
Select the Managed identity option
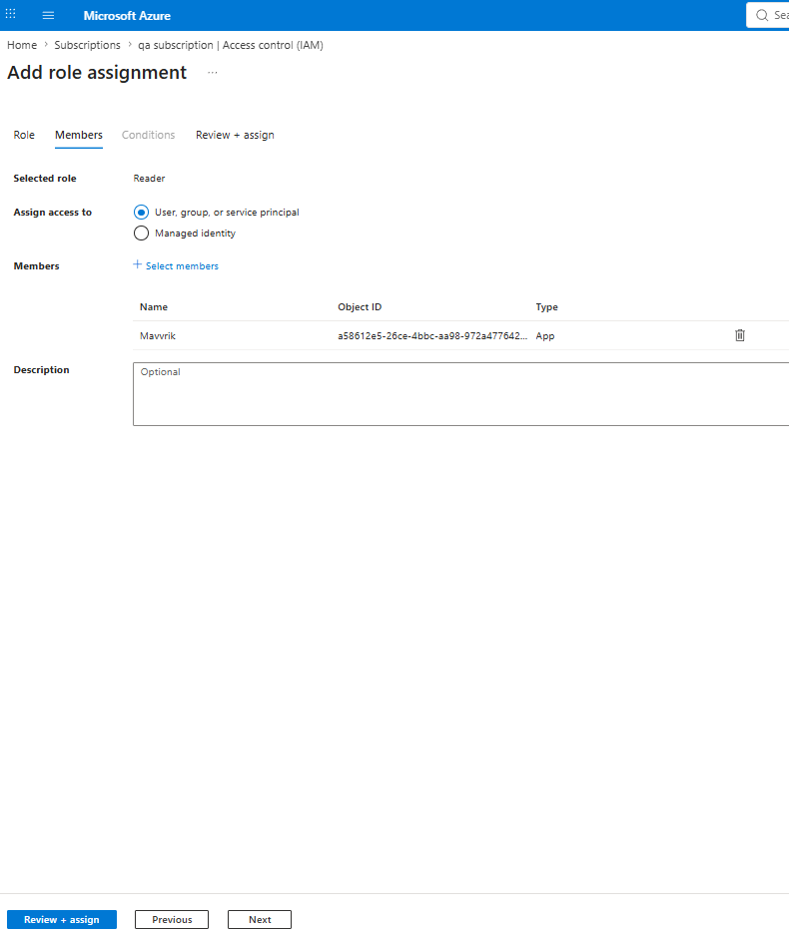coord(142,233)
